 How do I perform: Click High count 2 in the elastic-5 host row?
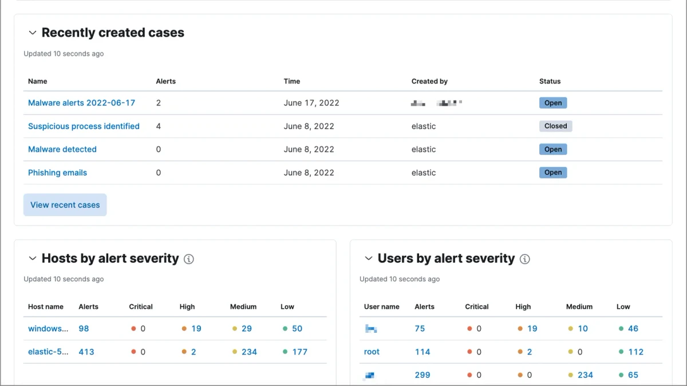194,352
